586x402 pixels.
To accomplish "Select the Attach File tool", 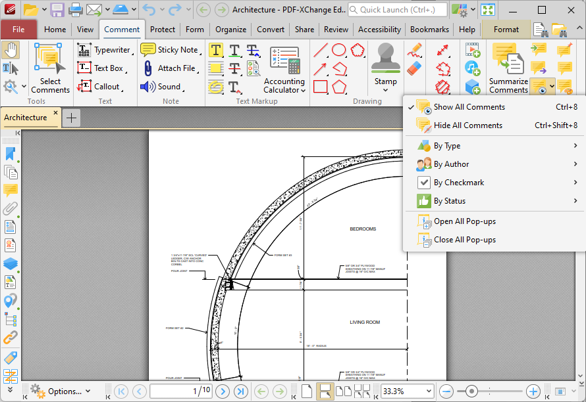I will [171, 68].
